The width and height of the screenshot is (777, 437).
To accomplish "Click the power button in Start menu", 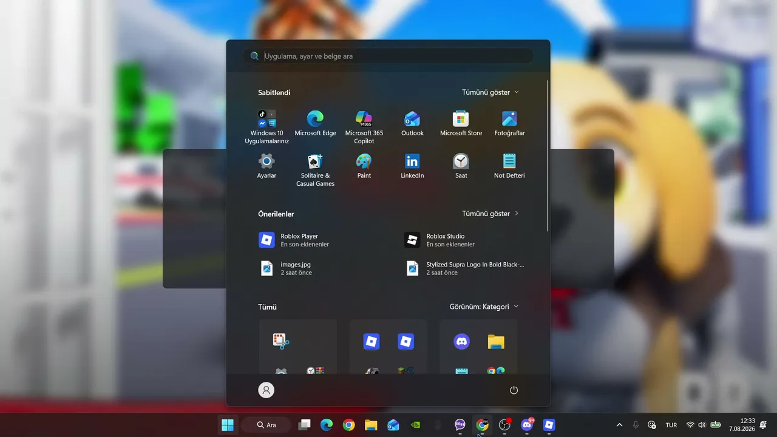I will click(514, 390).
